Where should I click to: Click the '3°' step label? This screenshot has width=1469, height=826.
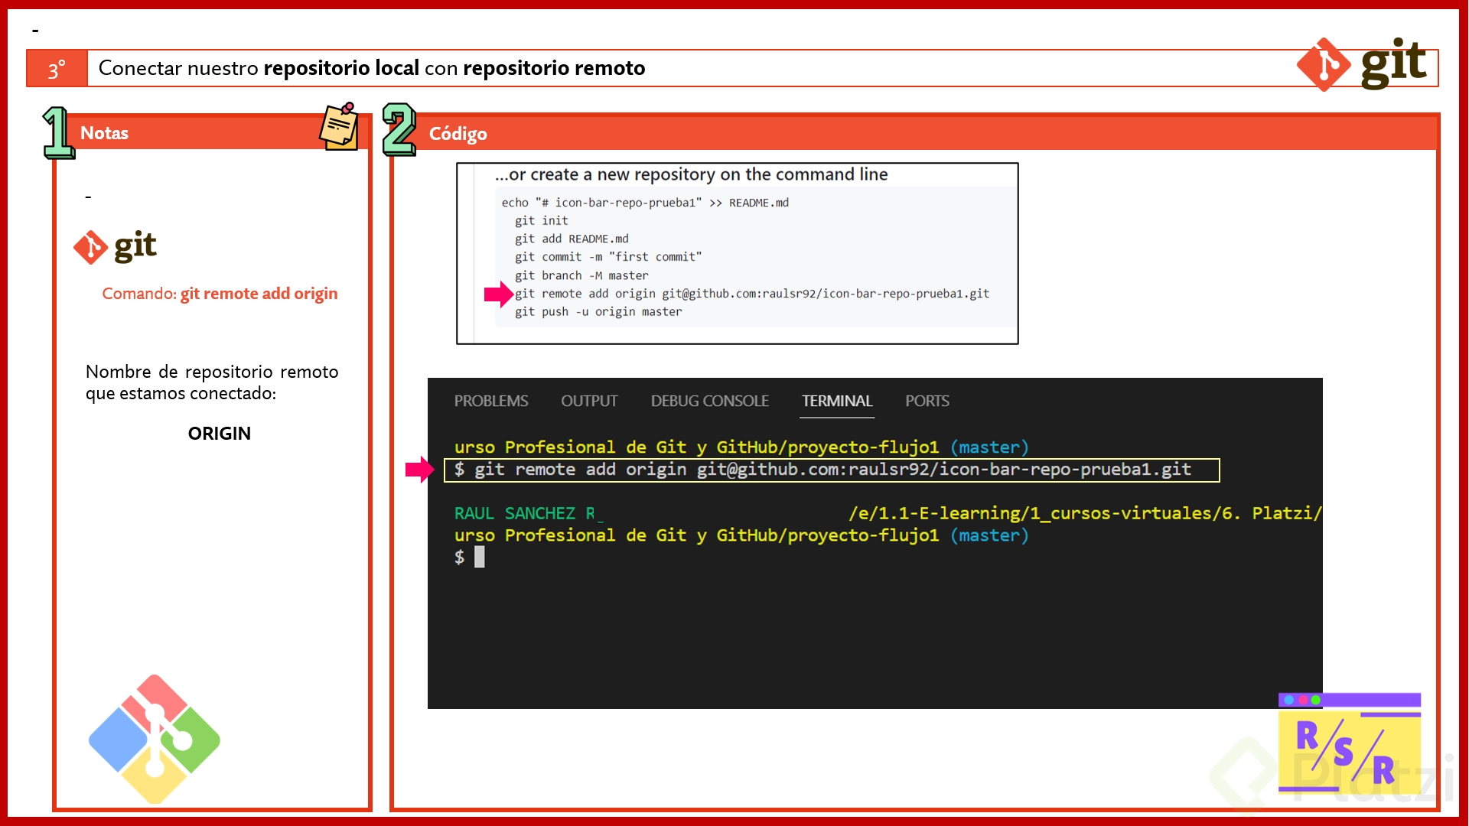[x=57, y=69]
